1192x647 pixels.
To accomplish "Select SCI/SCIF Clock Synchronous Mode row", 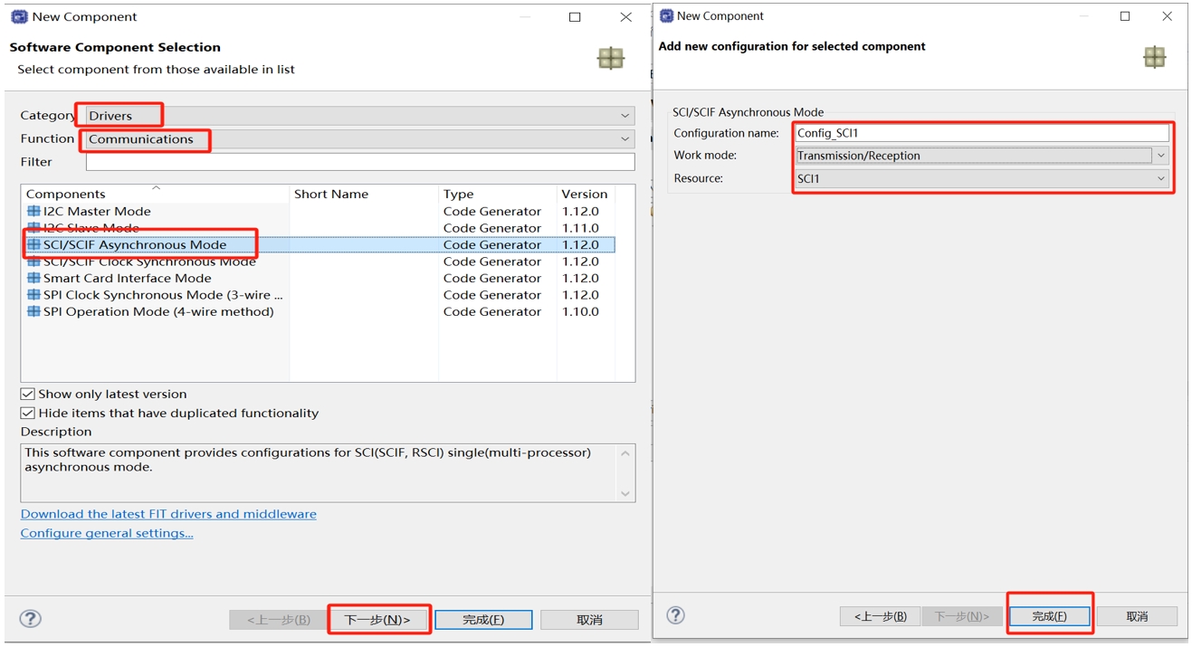I will pos(318,262).
